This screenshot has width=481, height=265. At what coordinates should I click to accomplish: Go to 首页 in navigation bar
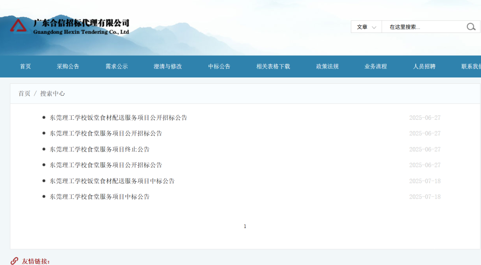(x=25, y=66)
